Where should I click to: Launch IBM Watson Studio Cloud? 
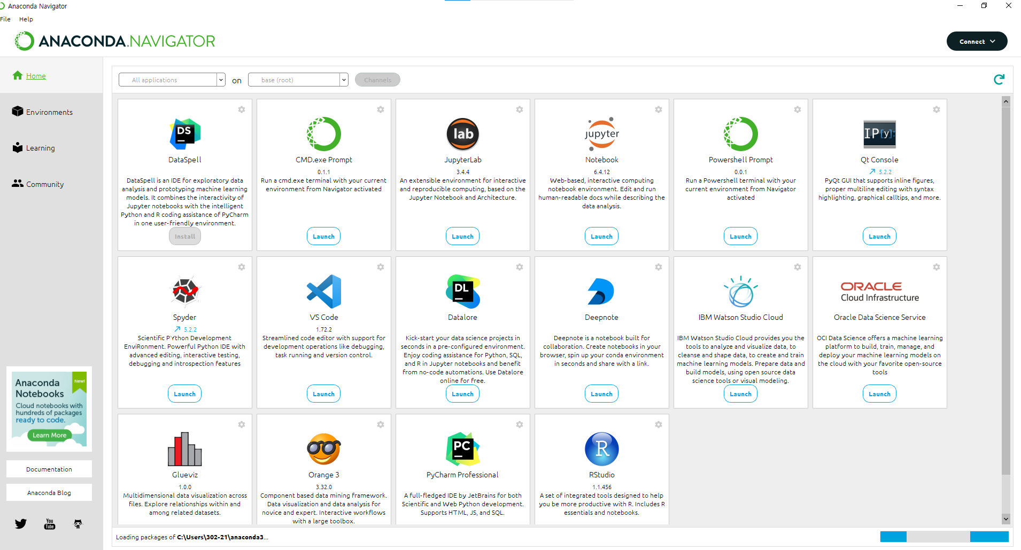point(741,394)
